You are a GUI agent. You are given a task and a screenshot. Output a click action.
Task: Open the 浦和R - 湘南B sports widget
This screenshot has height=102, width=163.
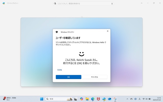coord(10,99)
